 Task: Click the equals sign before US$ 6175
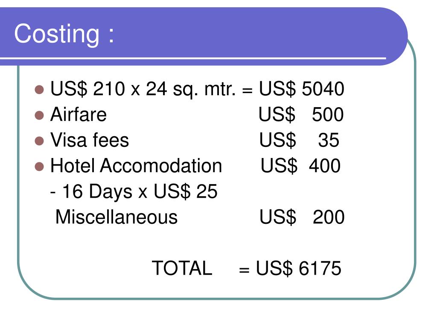pyautogui.click(x=244, y=270)
